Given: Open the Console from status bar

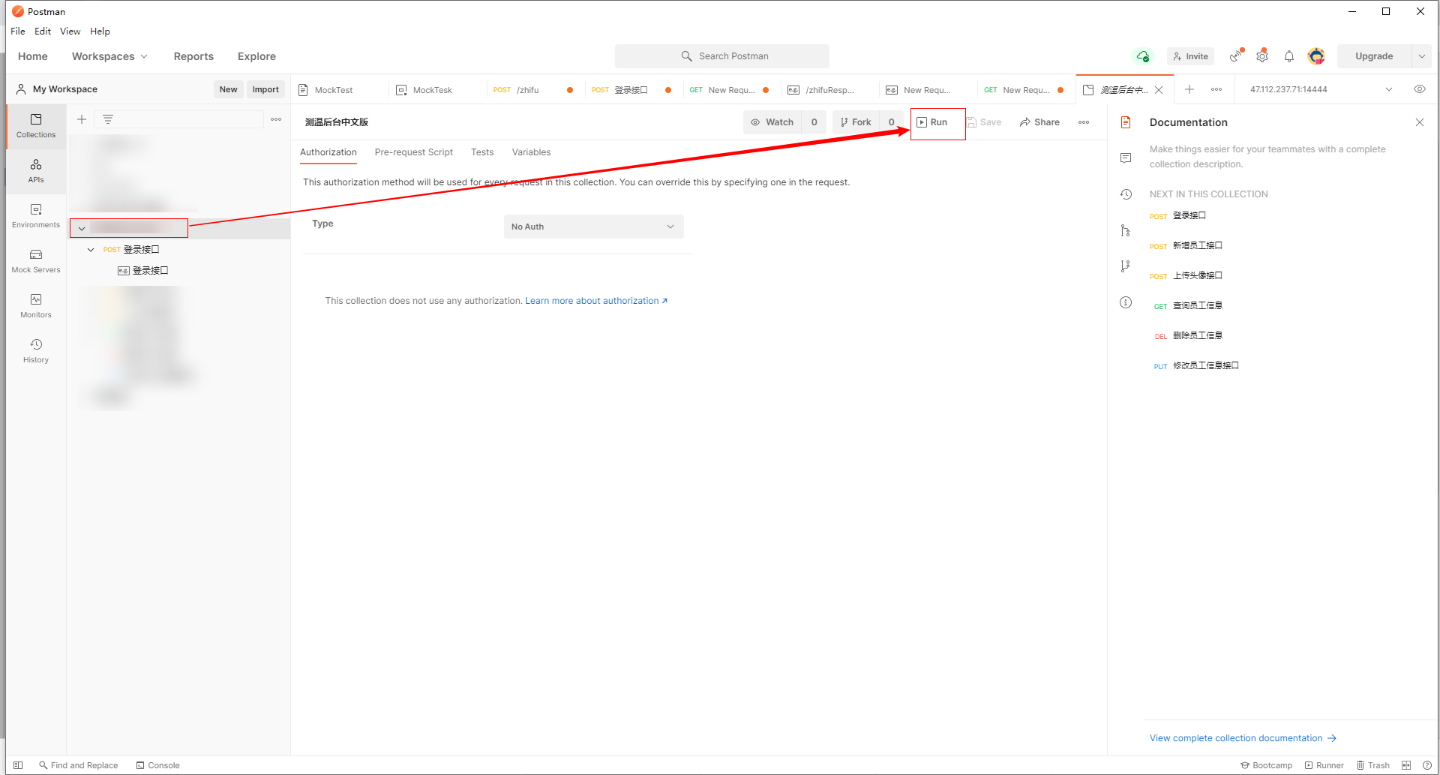Looking at the screenshot, I should pos(157,765).
